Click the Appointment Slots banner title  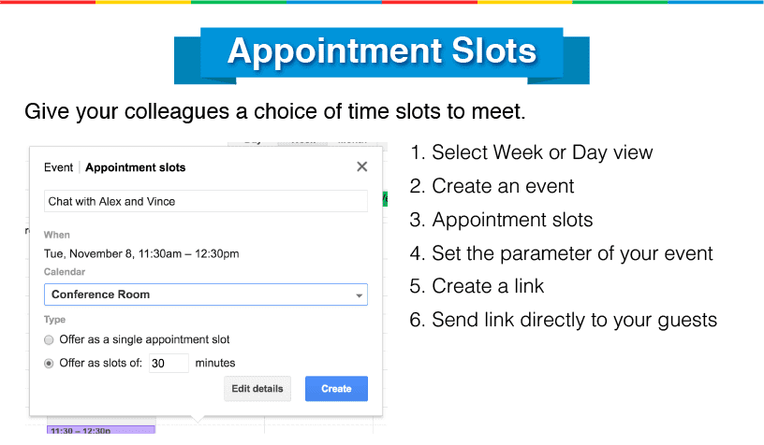[x=381, y=51]
